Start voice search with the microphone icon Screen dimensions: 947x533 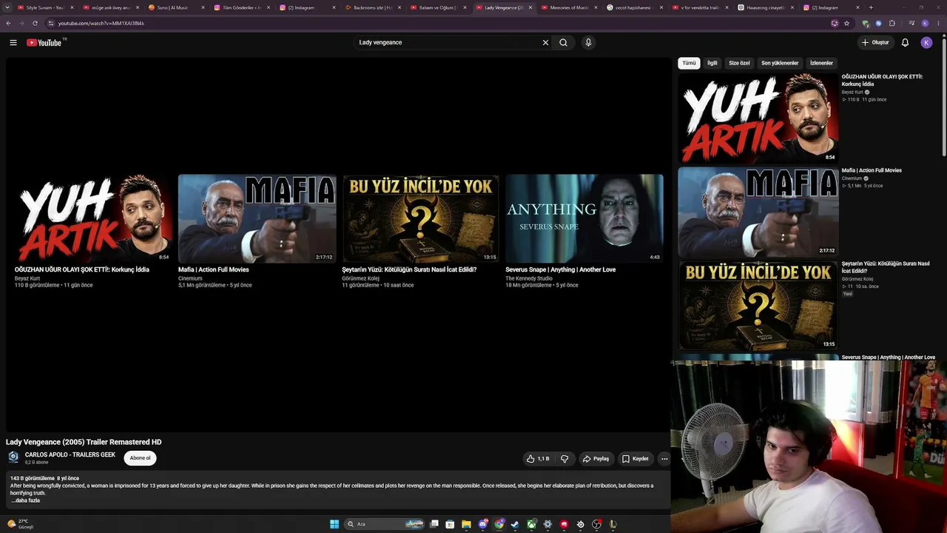tap(588, 42)
